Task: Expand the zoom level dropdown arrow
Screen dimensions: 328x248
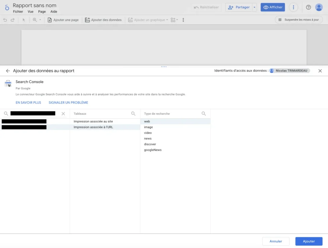Action: point(40,20)
